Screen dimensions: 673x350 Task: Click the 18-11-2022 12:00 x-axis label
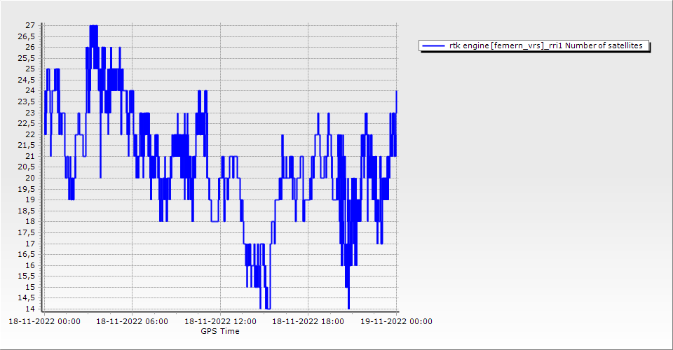point(220,322)
